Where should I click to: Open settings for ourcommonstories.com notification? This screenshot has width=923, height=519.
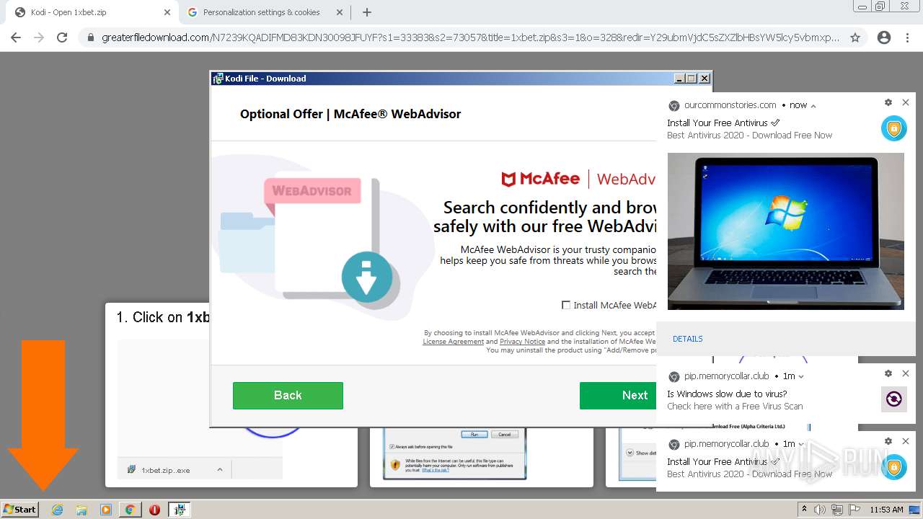pyautogui.click(x=888, y=103)
